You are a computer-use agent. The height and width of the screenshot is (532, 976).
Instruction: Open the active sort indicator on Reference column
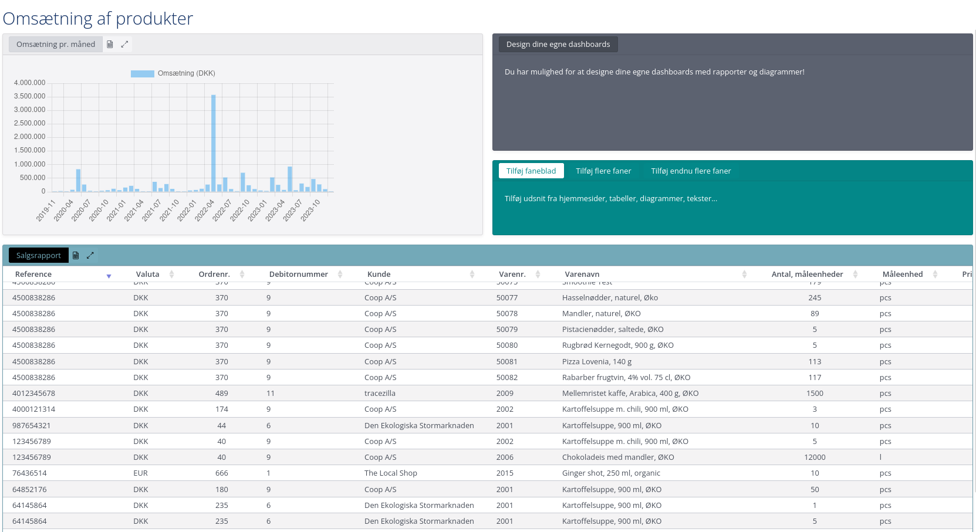tap(109, 276)
